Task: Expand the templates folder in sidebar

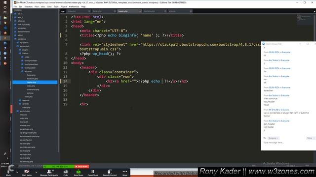Action: click(x=20, y=28)
